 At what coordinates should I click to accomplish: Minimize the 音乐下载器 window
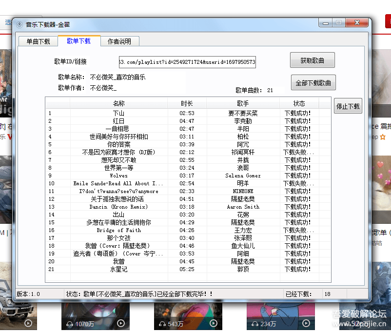pos(325,23)
